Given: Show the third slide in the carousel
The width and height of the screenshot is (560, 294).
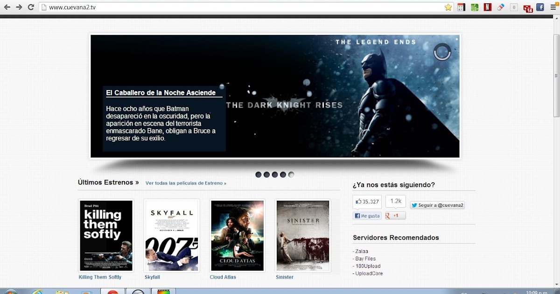Looking at the screenshot, I should point(275,175).
